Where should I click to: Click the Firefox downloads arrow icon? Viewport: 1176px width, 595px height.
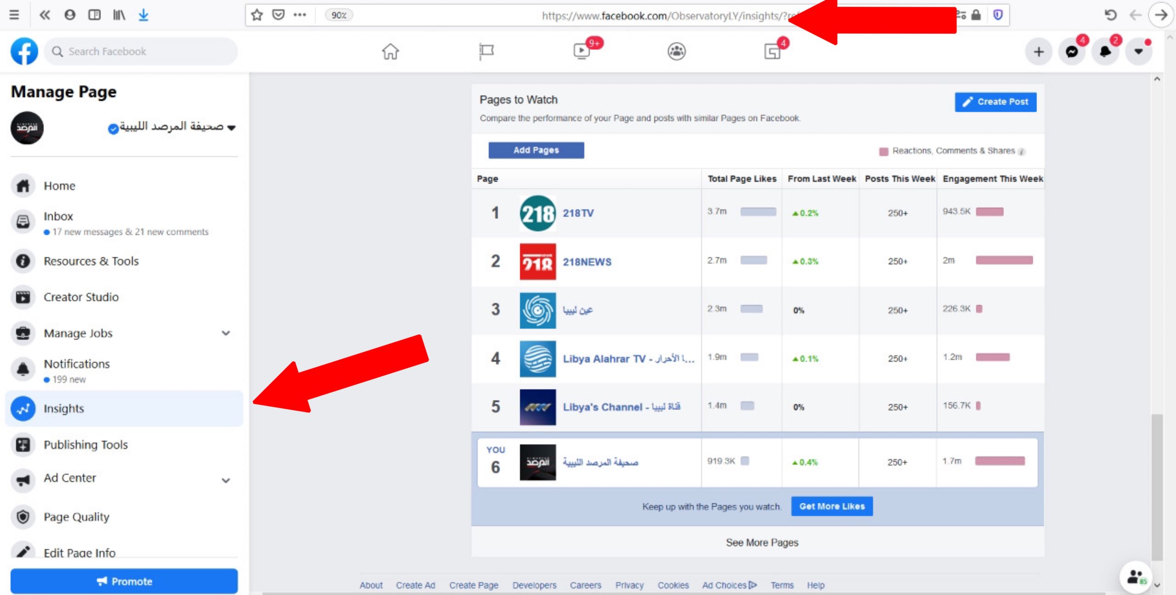coord(143,15)
